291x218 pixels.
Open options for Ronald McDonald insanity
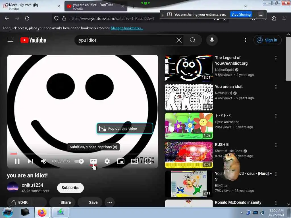point(276,203)
